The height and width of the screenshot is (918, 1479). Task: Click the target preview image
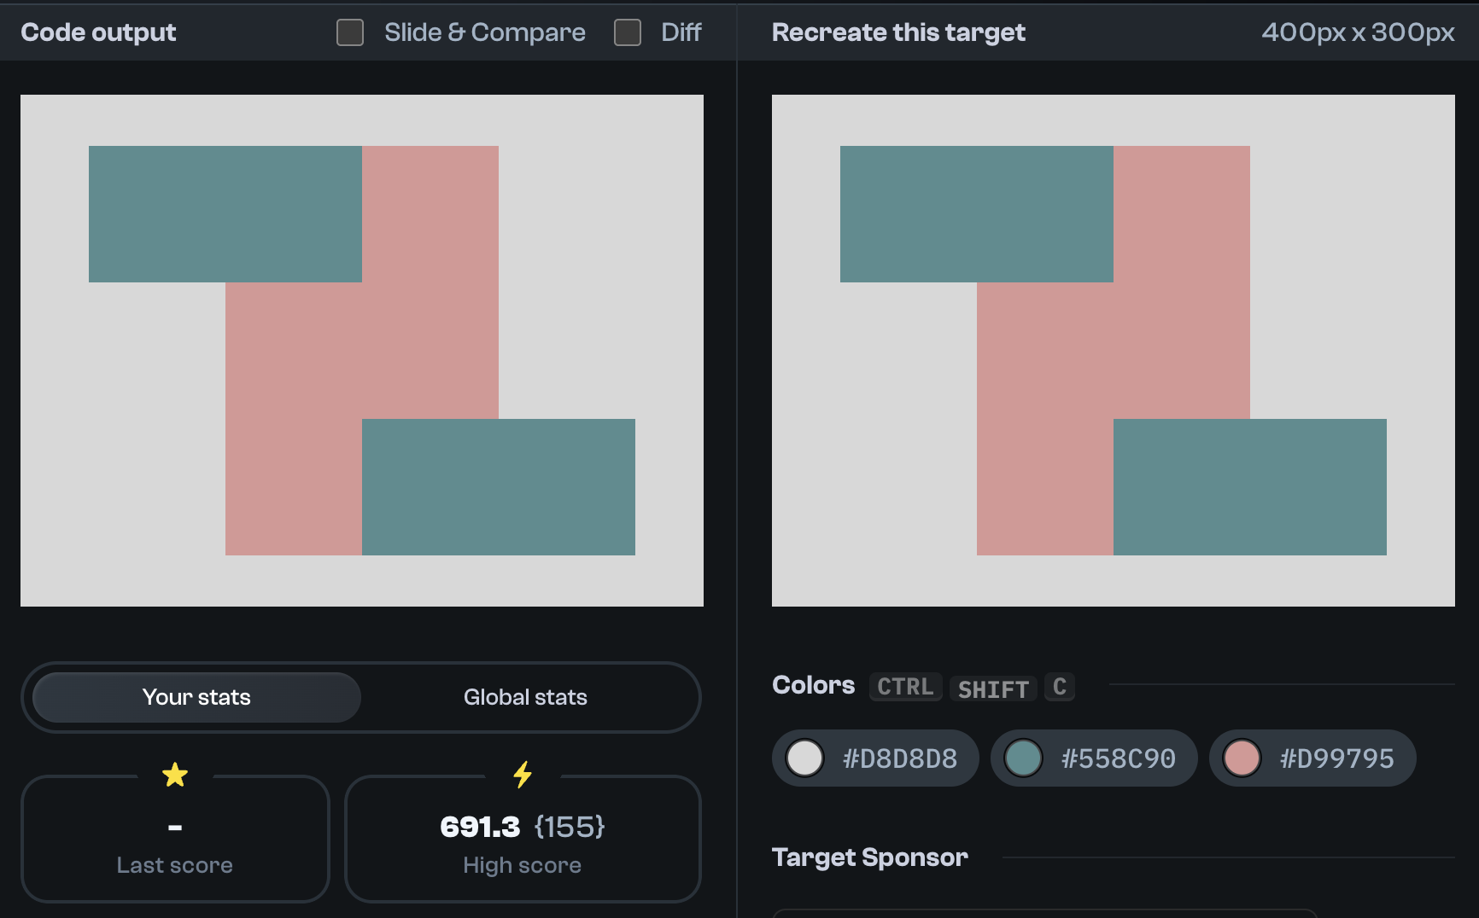1113,350
